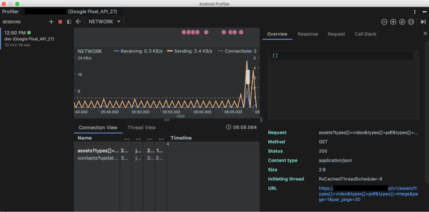Stop the current profiling session
The image size is (429, 212).
(x=60, y=22)
